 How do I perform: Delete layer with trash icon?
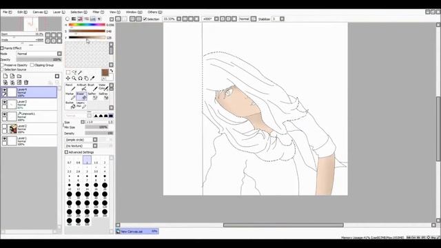pyautogui.click(x=26, y=83)
